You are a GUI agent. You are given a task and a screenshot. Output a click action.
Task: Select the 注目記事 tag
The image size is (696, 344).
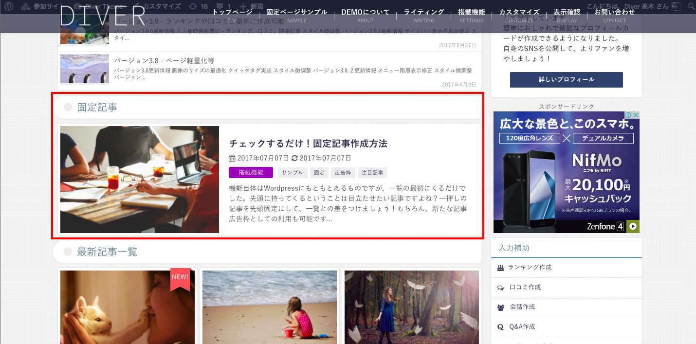pos(372,173)
